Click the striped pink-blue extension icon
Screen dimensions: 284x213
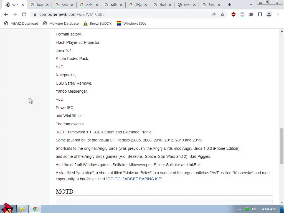[x=242, y=14]
